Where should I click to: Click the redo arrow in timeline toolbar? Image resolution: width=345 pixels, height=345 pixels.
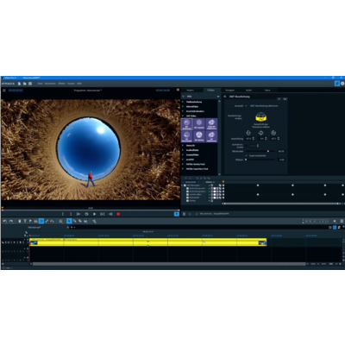pos(11,221)
